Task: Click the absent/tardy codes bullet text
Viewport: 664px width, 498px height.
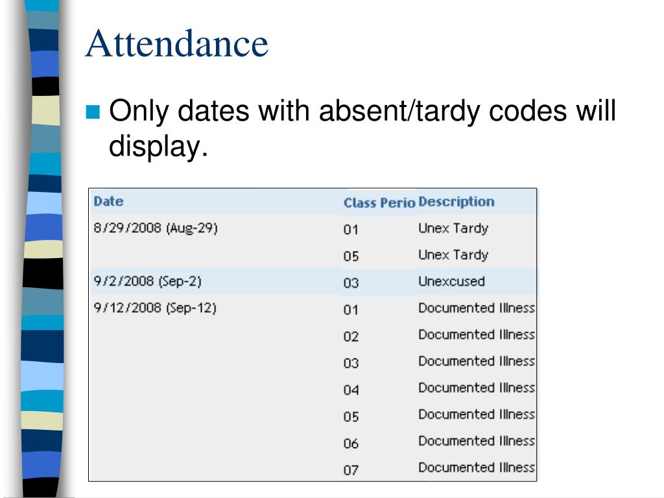Action: point(362,128)
